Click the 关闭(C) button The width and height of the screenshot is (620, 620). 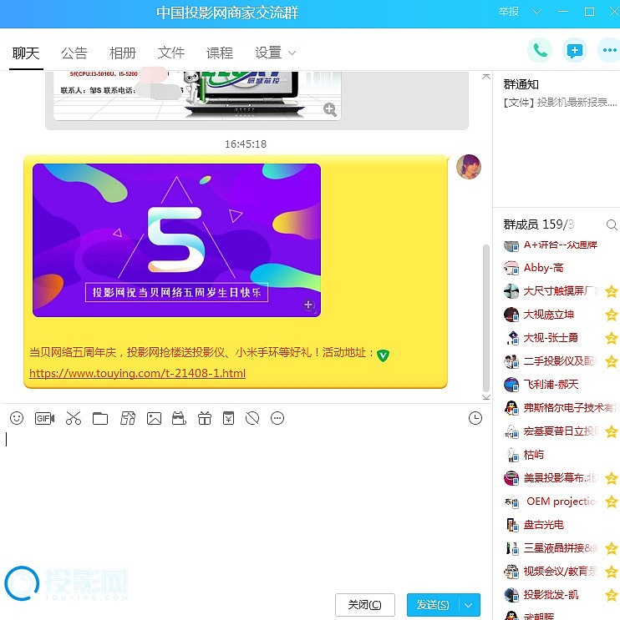pos(364,605)
